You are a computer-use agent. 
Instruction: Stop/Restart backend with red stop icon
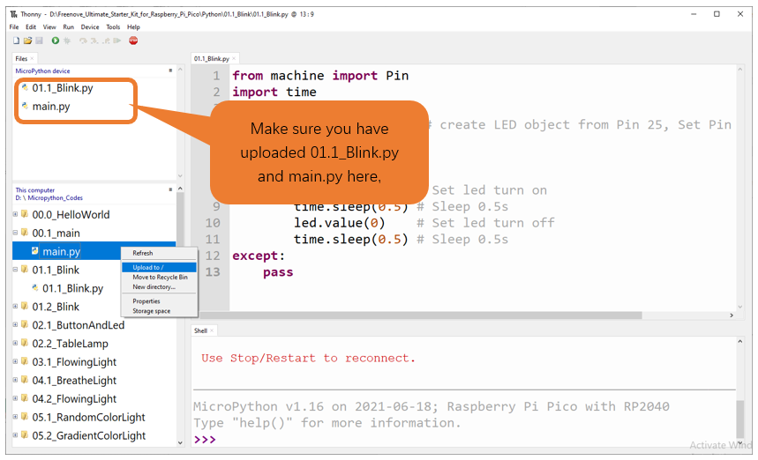pos(133,41)
